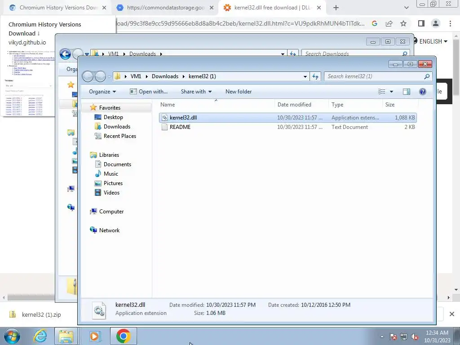
Task: Focus the Search kernel32 (1) field
Action: (374, 76)
